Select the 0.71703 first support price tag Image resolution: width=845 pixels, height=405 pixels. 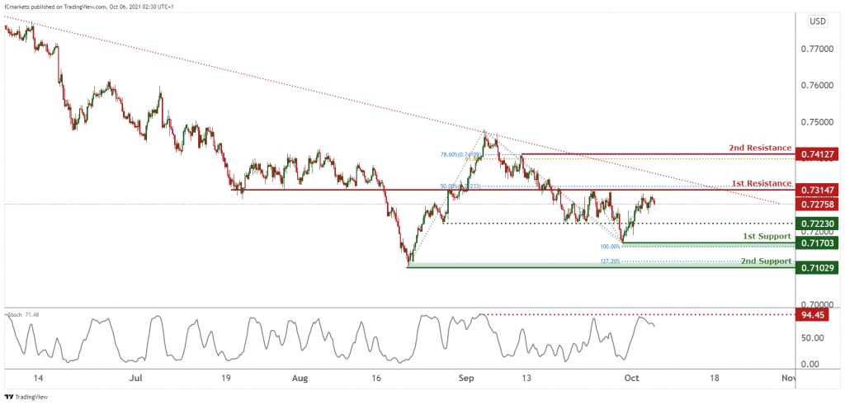pos(818,244)
